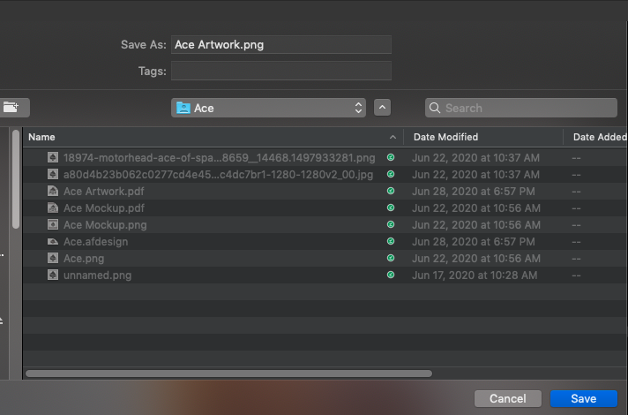
Task: Click the Save As filename field
Action: coord(281,44)
